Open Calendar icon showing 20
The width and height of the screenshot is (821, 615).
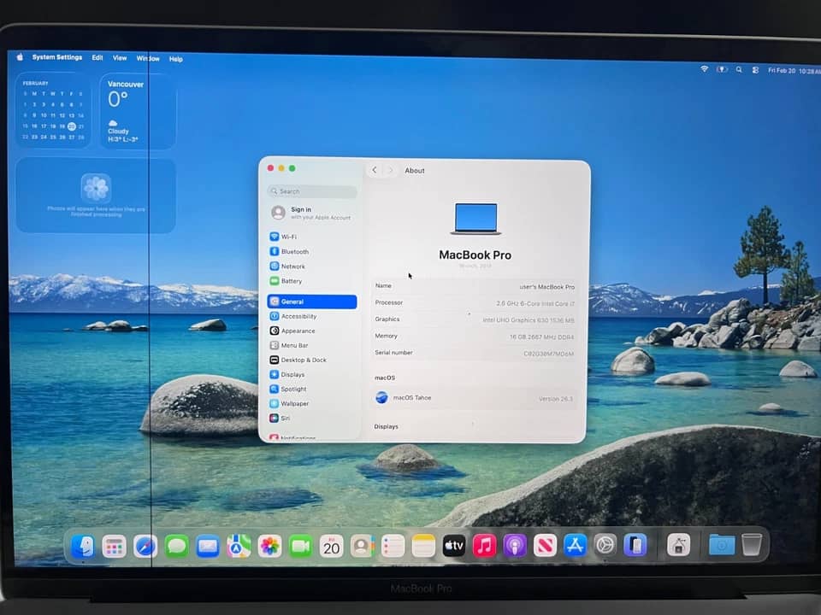pos(332,547)
